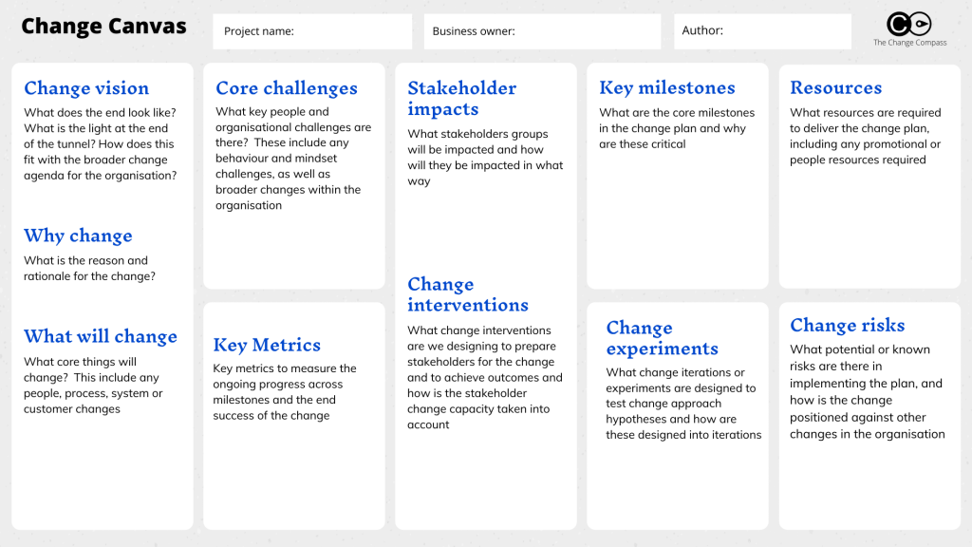Click the Stakeholder impacts heading
The height and width of the screenshot is (547, 972).
(x=462, y=98)
